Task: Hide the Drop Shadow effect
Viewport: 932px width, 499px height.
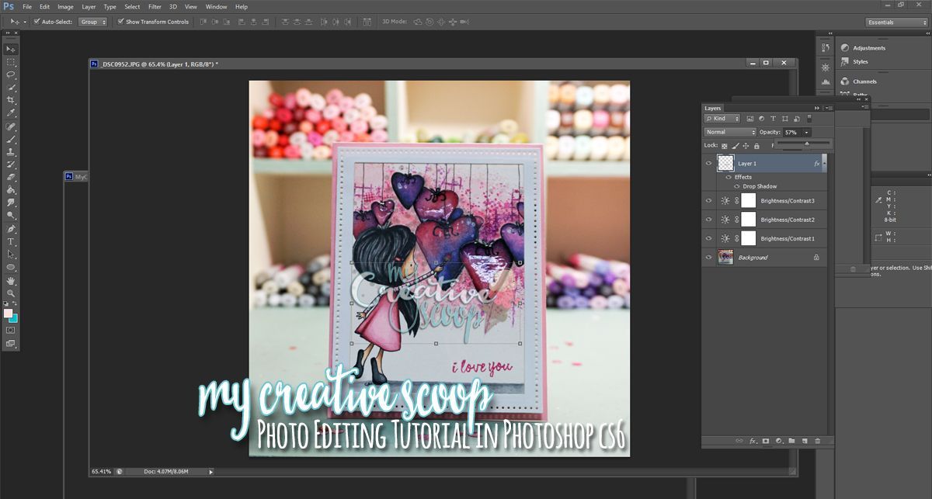Action: click(x=736, y=186)
